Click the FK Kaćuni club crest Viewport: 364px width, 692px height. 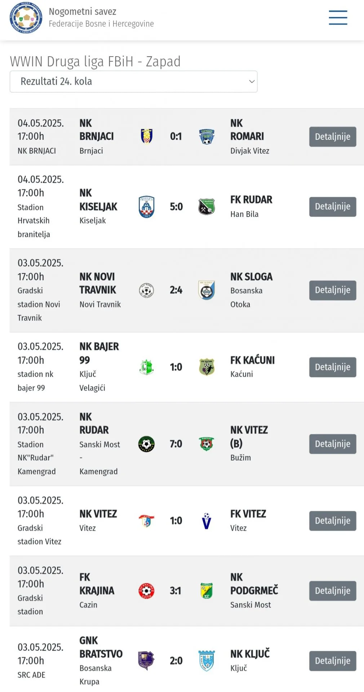[x=207, y=367]
